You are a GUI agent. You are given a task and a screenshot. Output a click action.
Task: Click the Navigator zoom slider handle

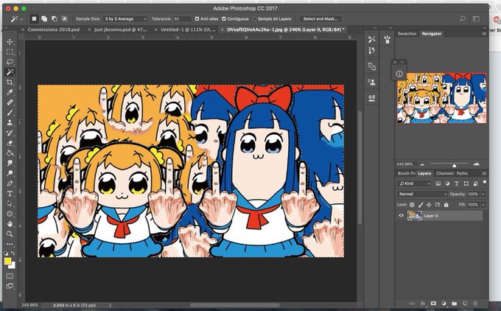tap(454, 165)
